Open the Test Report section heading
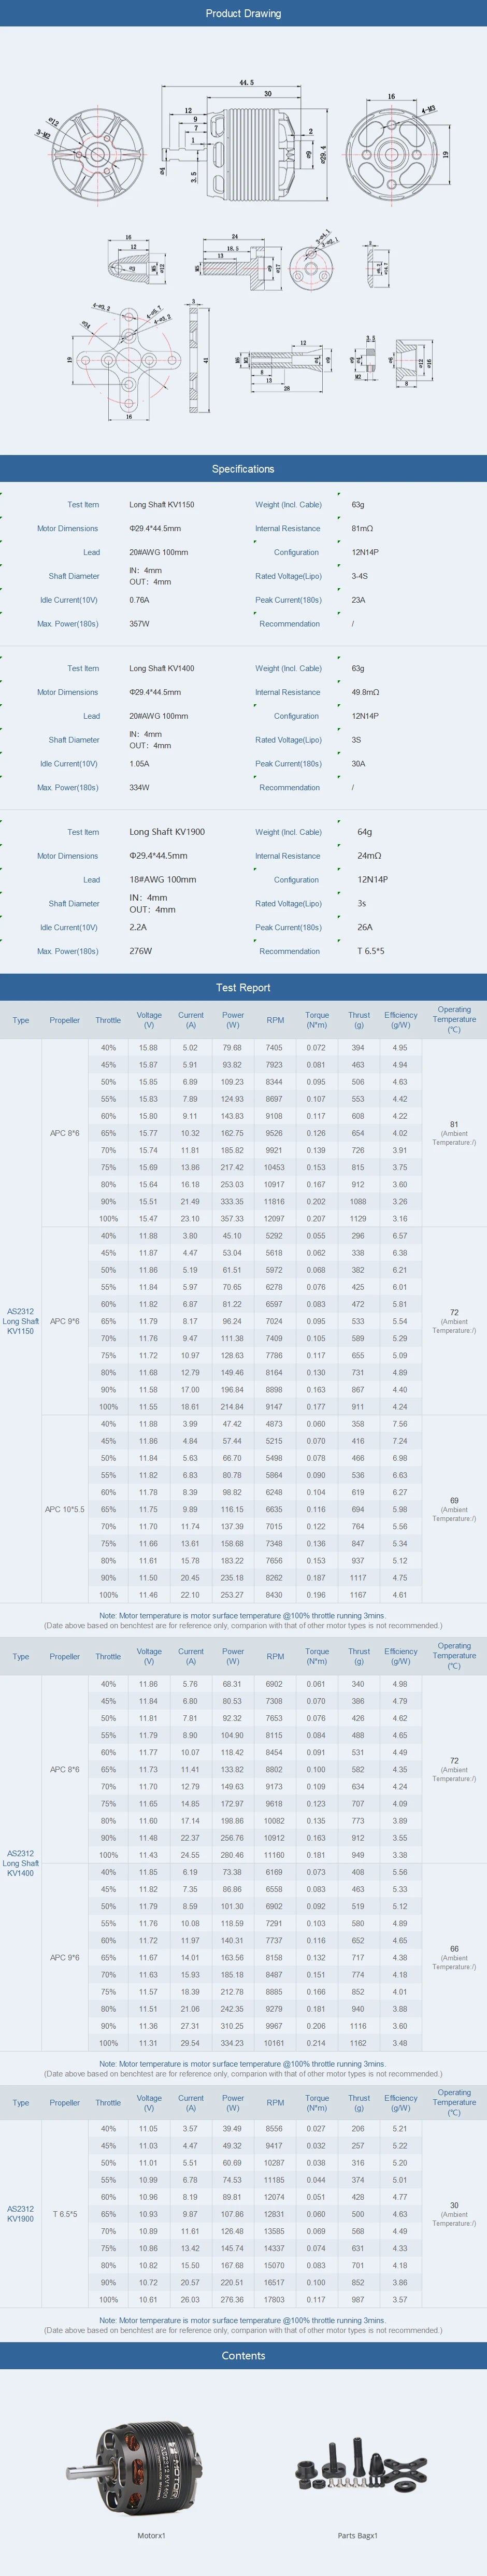This screenshot has height=2576, width=487. pos(243,987)
